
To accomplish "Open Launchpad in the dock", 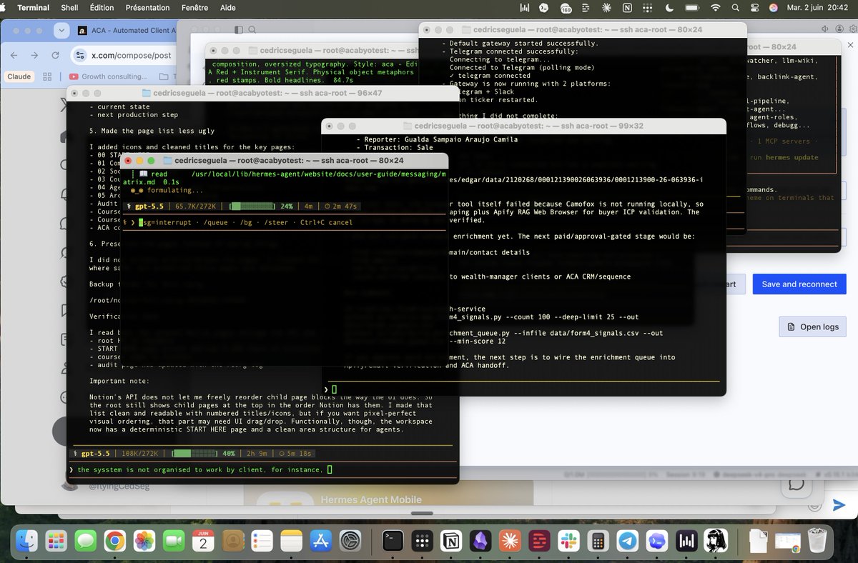I will (x=57, y=542).
